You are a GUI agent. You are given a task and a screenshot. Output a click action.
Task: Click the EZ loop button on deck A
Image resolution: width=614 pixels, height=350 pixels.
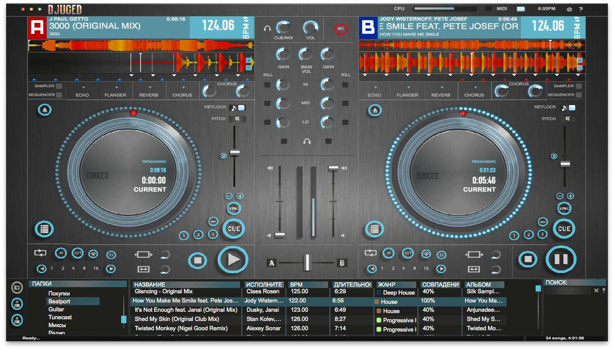point(111,255)
